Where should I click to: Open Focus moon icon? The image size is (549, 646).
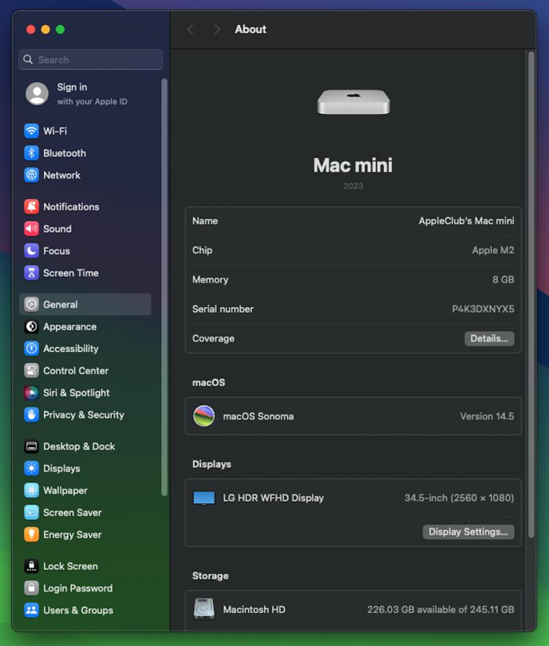click(x=32, y=251)
